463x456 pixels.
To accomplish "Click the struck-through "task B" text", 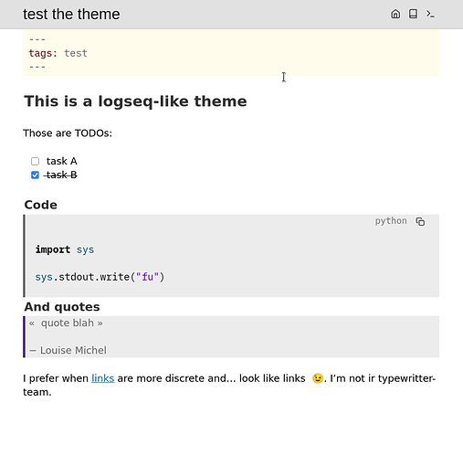I will (x=61, y=175).
